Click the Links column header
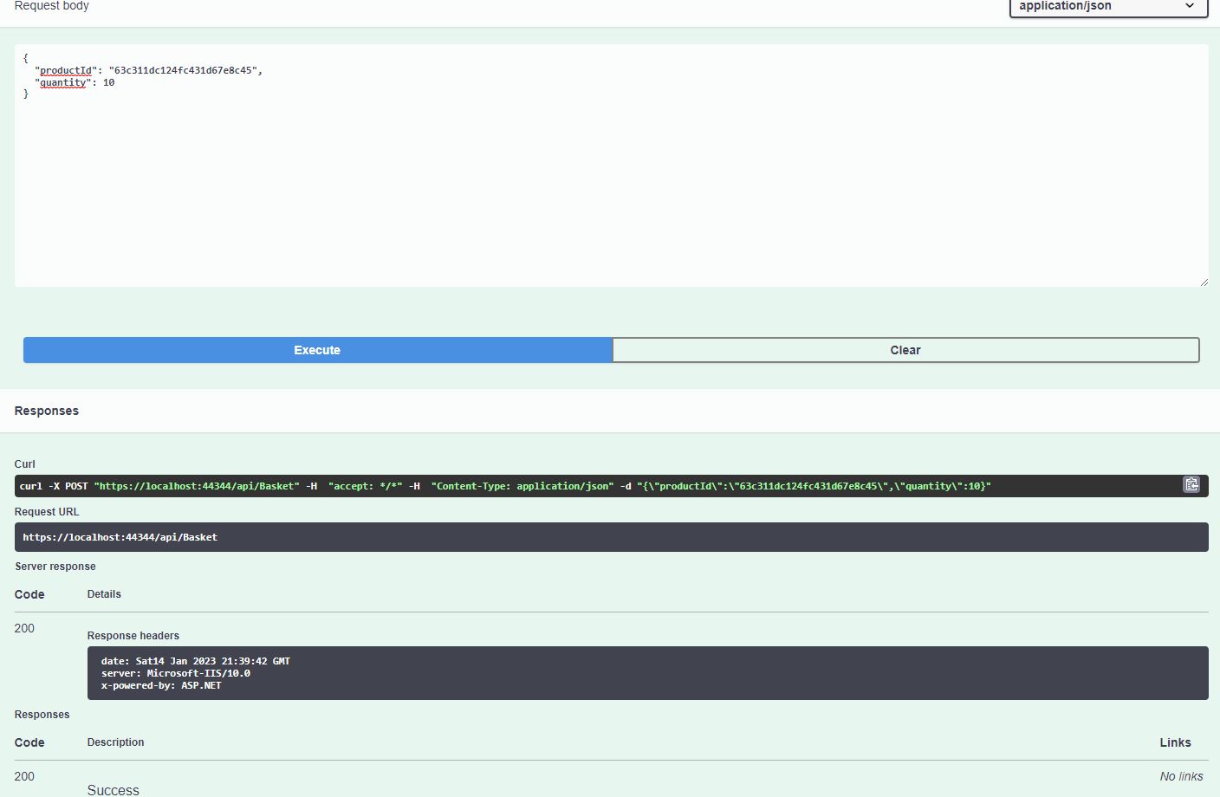 point(1175,742)
